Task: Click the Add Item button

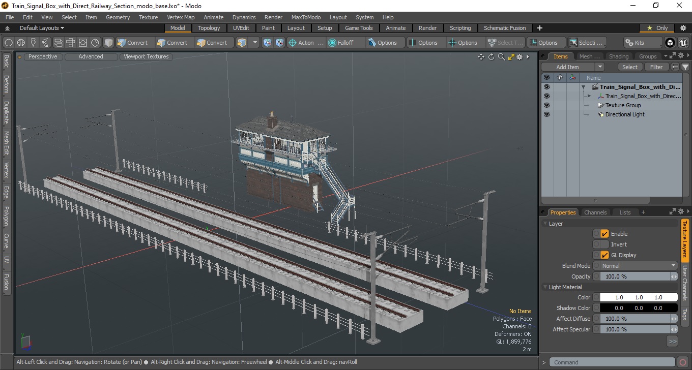Action: pos(567,67)
